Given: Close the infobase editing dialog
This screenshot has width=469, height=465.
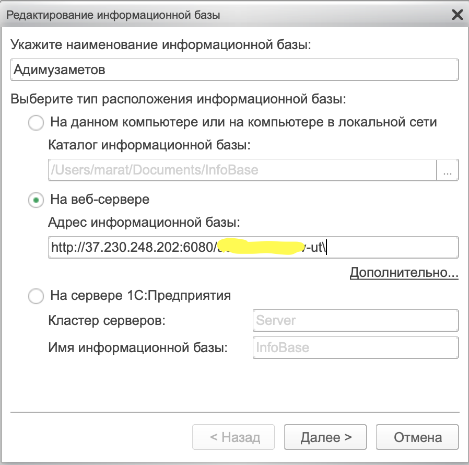Looking at the screenshot, I should click(x=458, y=14).
